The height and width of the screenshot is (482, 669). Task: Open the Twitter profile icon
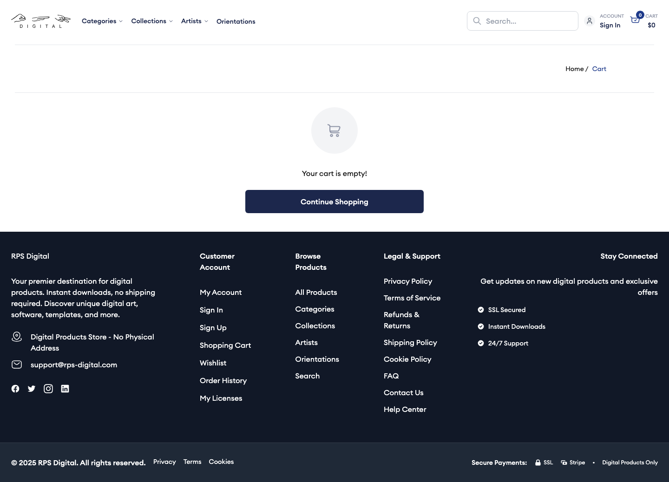[32, 389]
